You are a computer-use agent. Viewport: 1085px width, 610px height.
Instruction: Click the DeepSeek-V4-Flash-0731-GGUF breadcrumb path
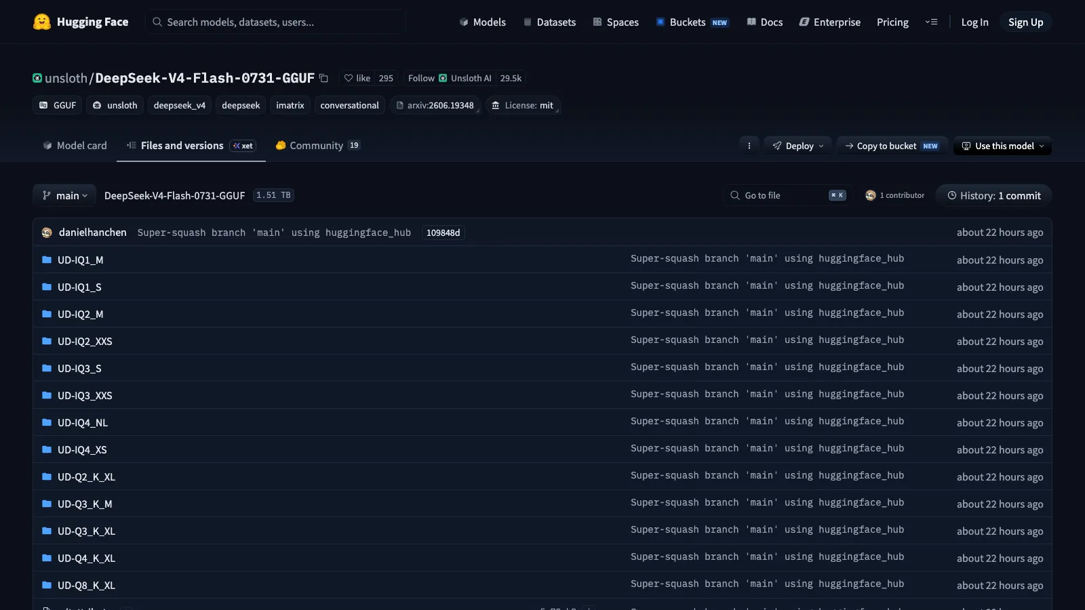click(x=174, y=195)
